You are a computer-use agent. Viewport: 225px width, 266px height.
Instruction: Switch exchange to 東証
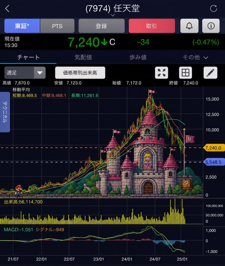22,26
